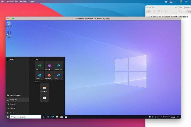The image size is (191, 127).
Task: Select the Microsoft Teams desktop shortcut
Action: coord(9,34)
